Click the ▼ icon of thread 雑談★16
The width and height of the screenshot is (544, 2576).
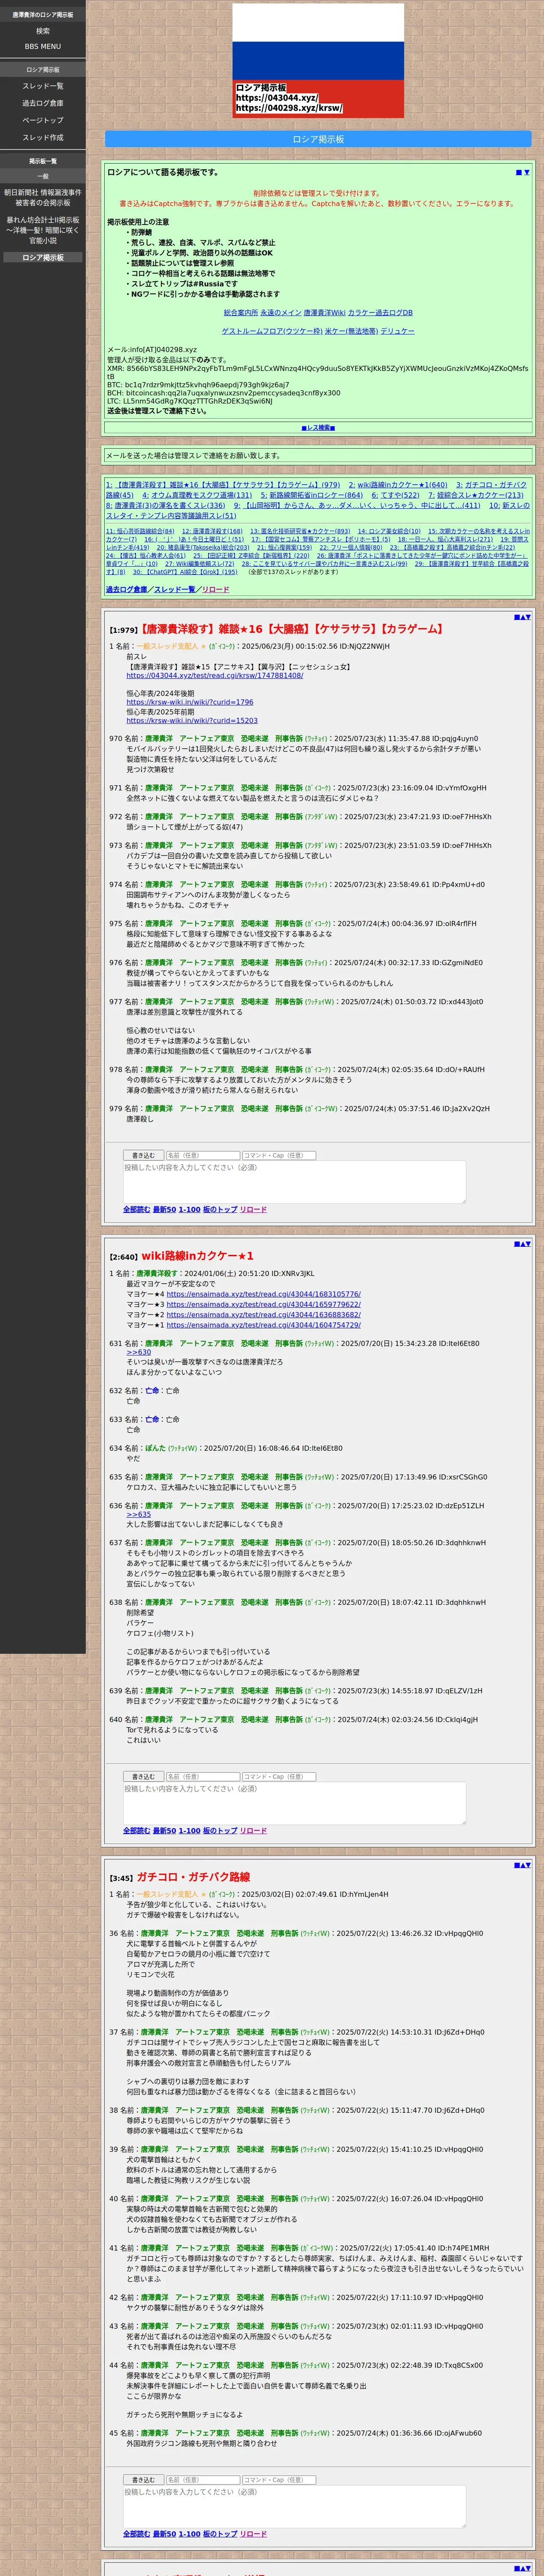click(528, 617)
